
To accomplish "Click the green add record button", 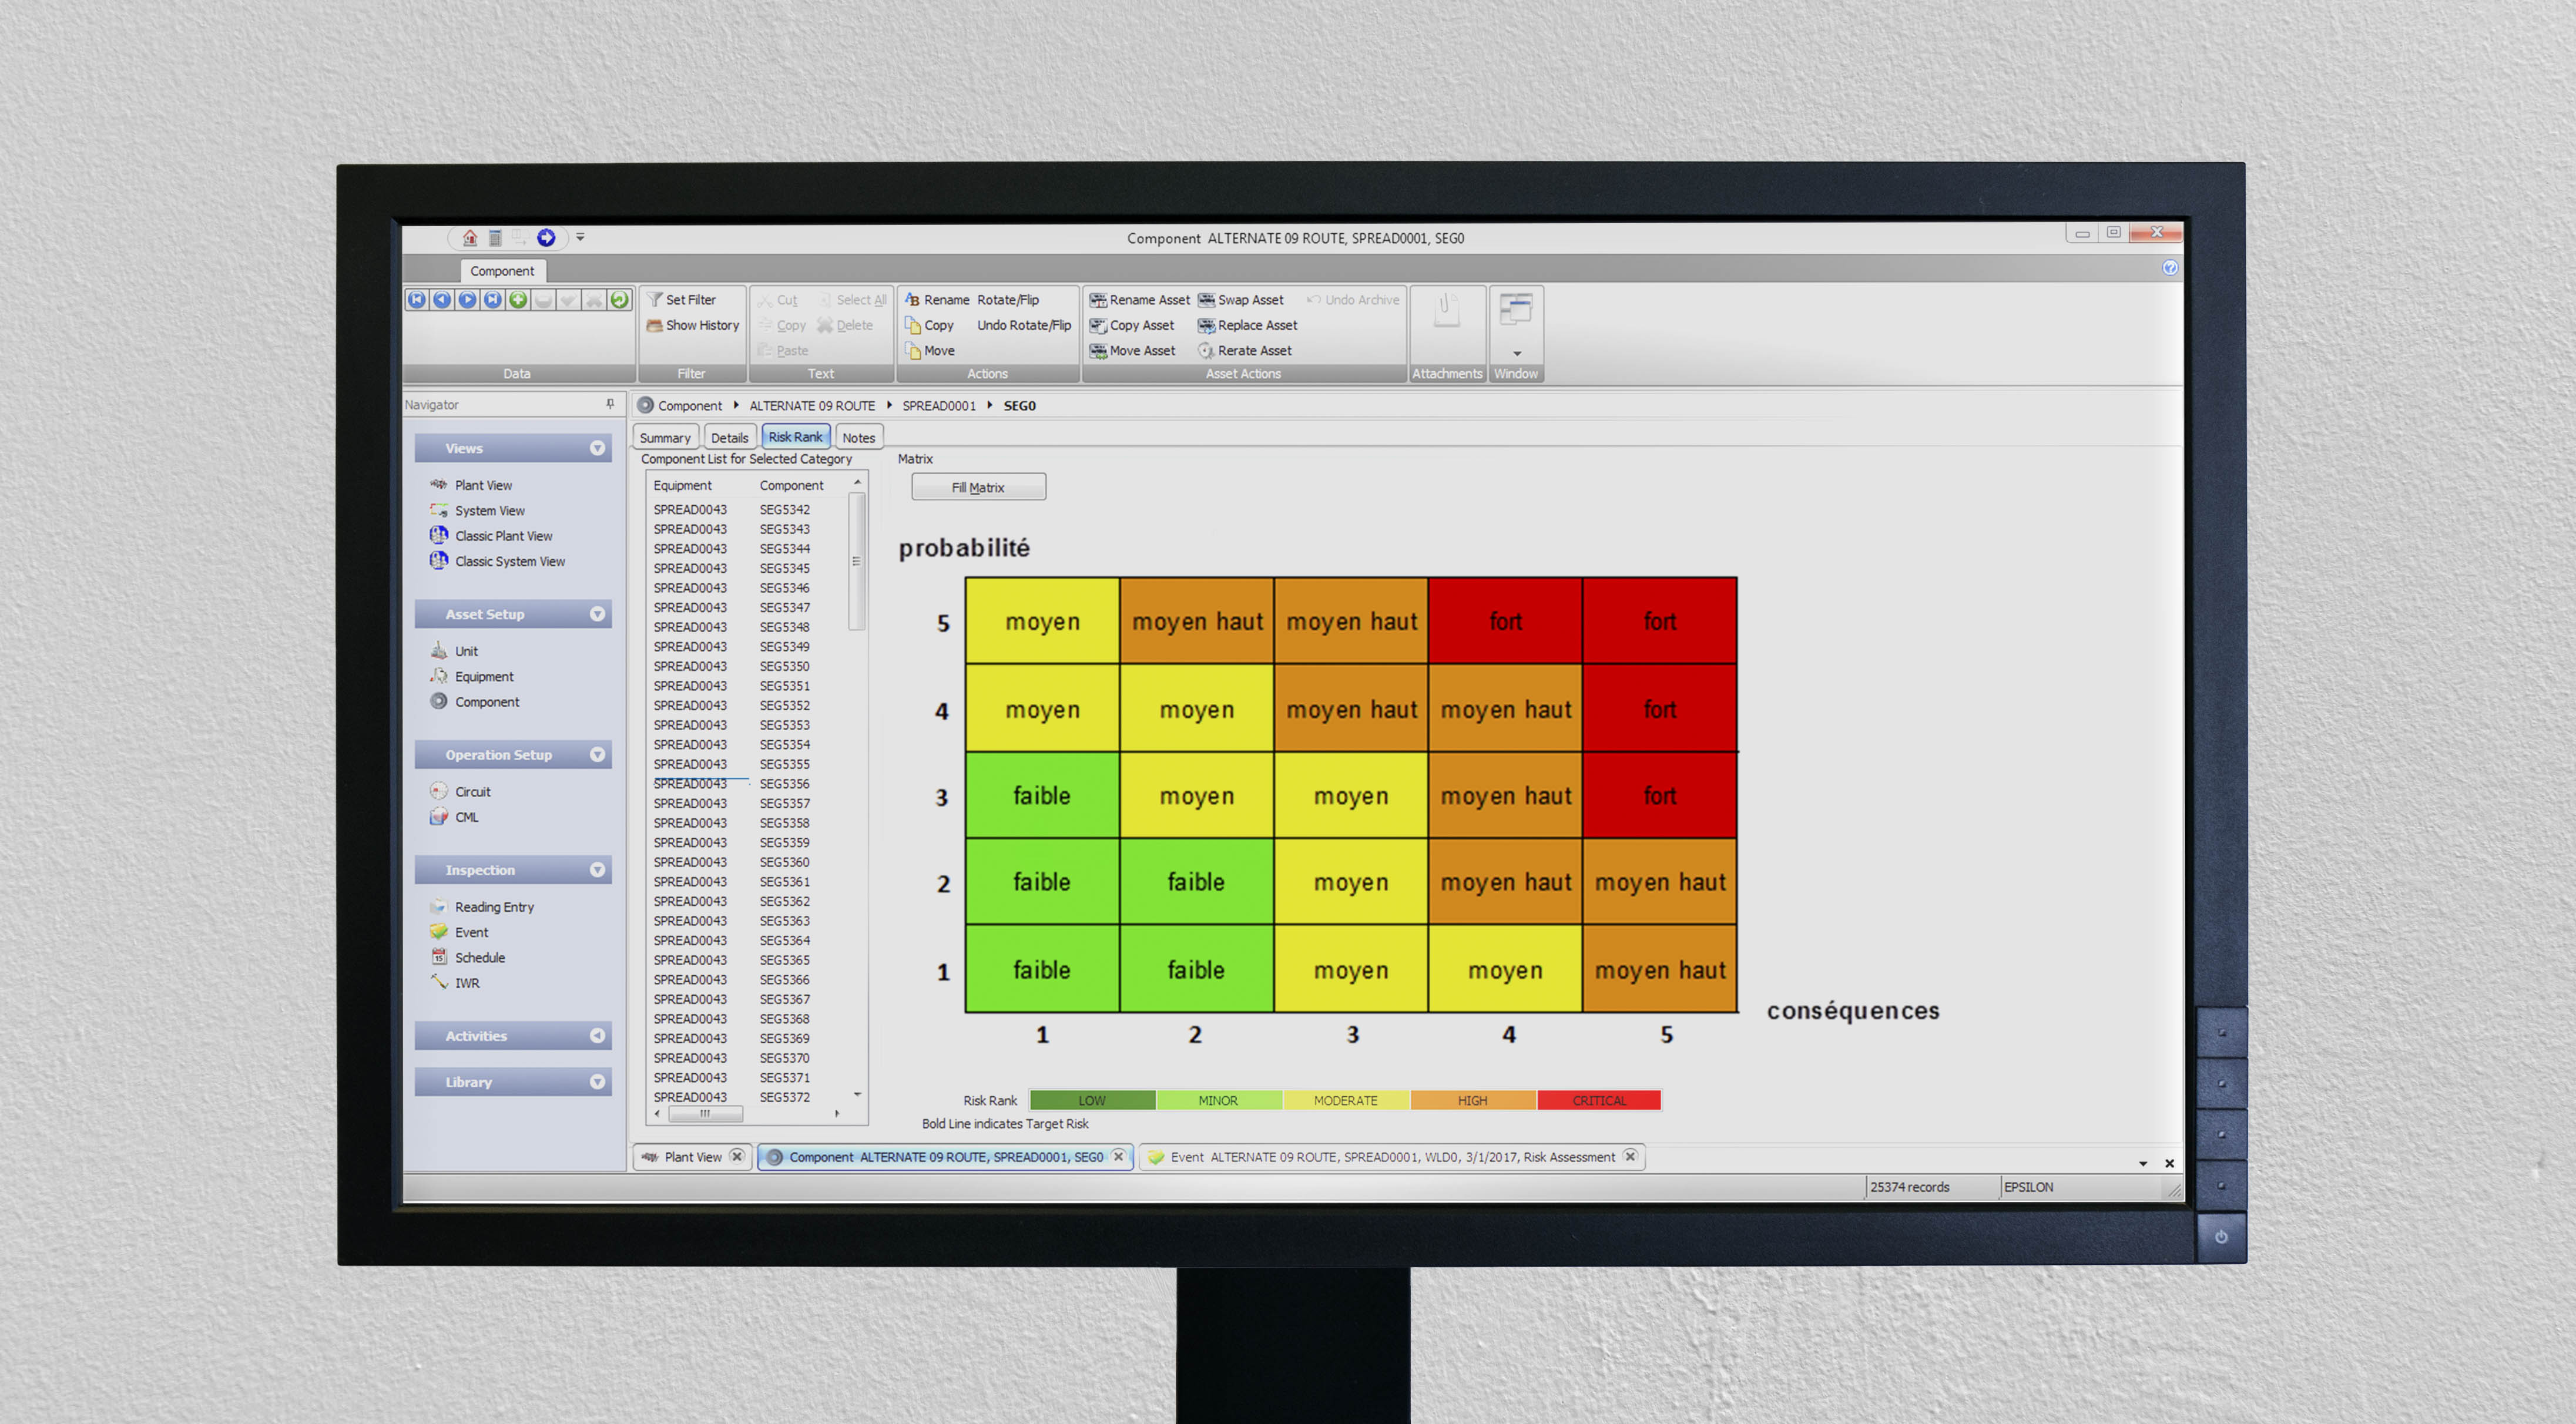I will (518, 299).
